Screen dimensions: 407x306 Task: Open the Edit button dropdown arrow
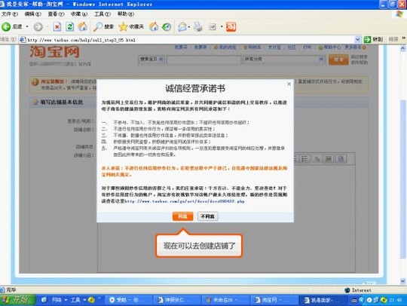tap(222, 26)
